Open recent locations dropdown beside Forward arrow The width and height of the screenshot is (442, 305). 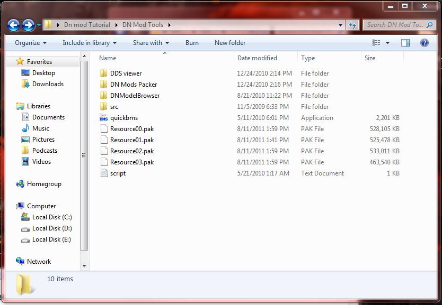(x=39, y=25)
